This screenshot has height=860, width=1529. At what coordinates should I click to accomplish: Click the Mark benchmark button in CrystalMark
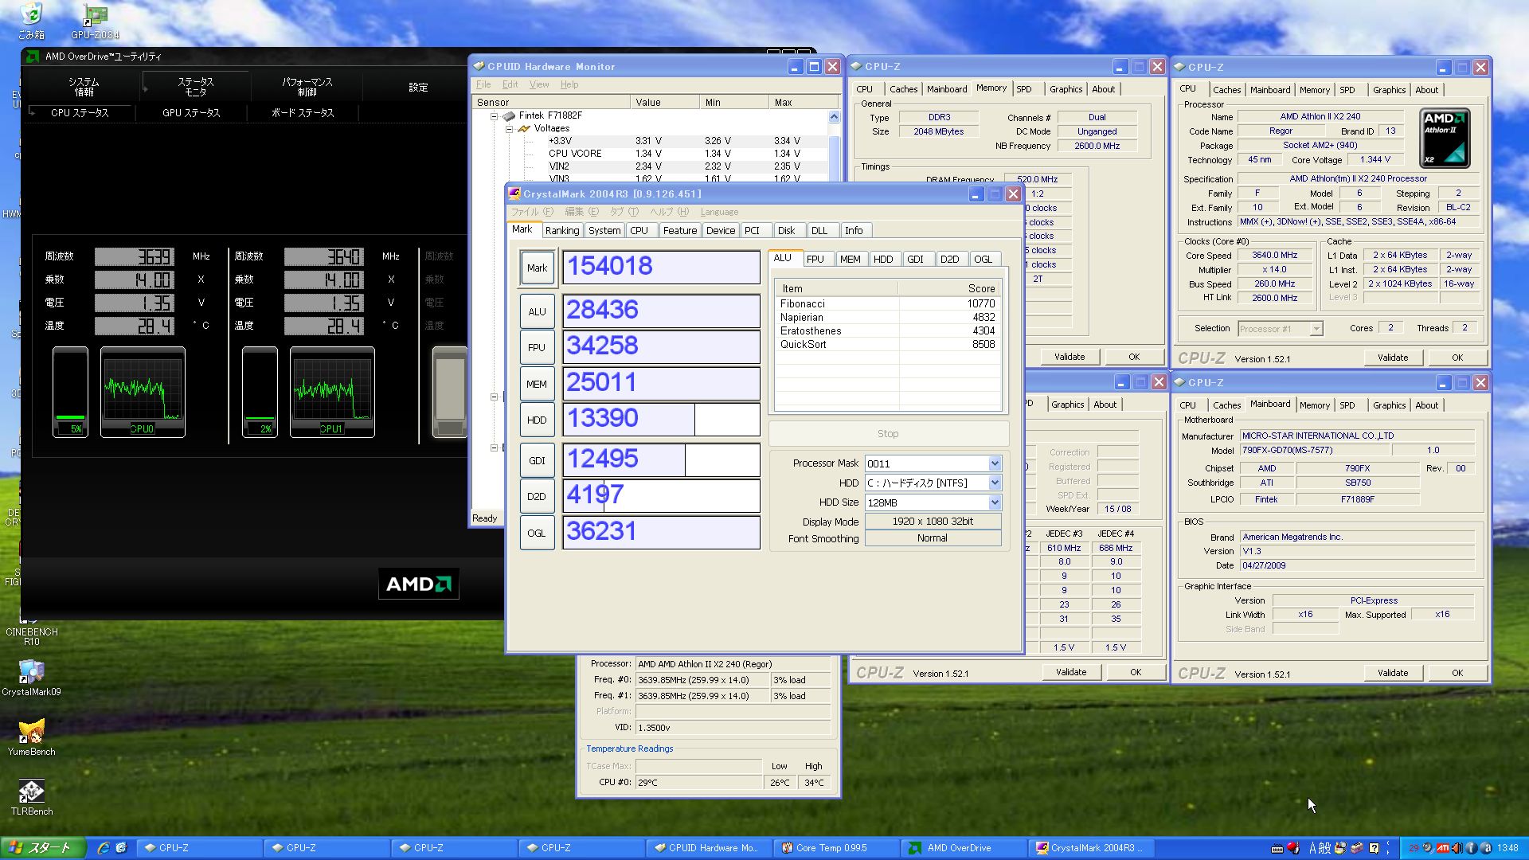(537, 268)
